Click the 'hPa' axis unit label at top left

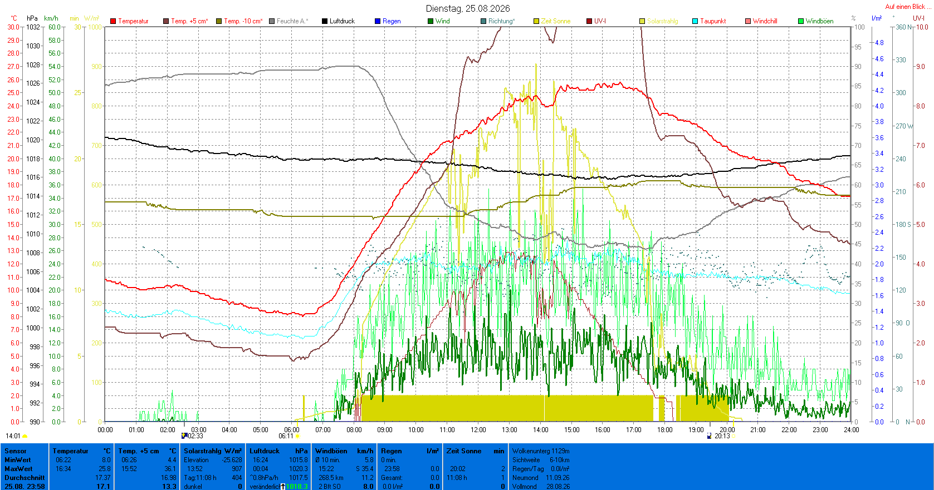32,18
